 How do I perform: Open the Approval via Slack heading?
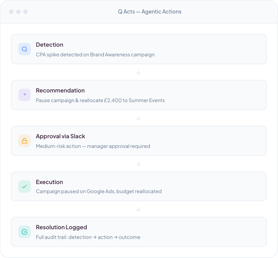(x=60, y=136)
